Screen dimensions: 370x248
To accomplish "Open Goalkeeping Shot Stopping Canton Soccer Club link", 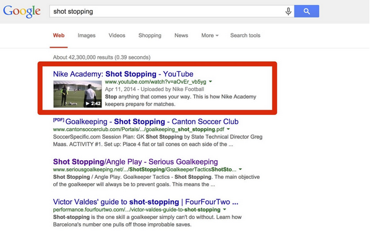I will tap(152, 121).
